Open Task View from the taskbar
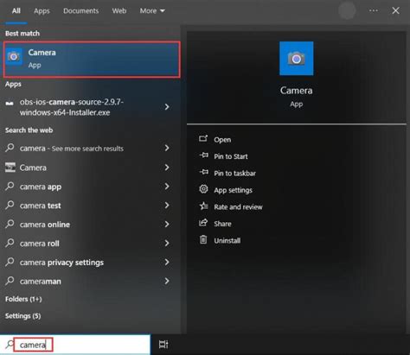 tap(163, 345)
